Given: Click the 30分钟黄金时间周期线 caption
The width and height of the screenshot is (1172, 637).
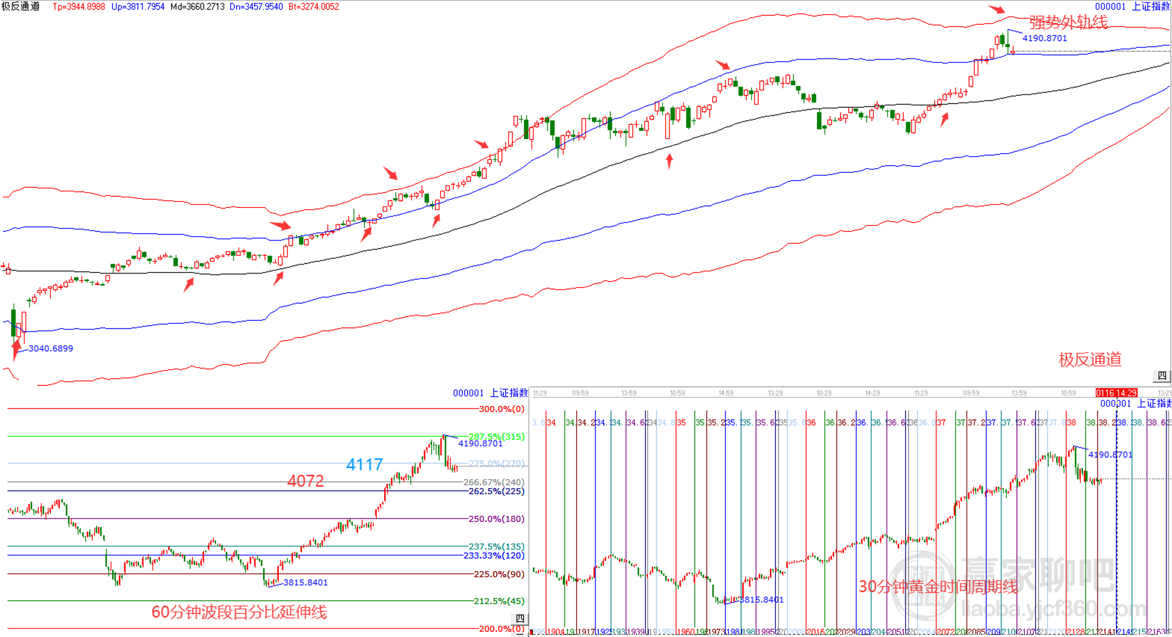Looking at the screenshot, I should 938,587.
